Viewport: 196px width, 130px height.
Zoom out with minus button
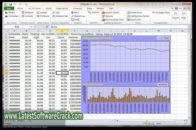[x=164, y=124]
